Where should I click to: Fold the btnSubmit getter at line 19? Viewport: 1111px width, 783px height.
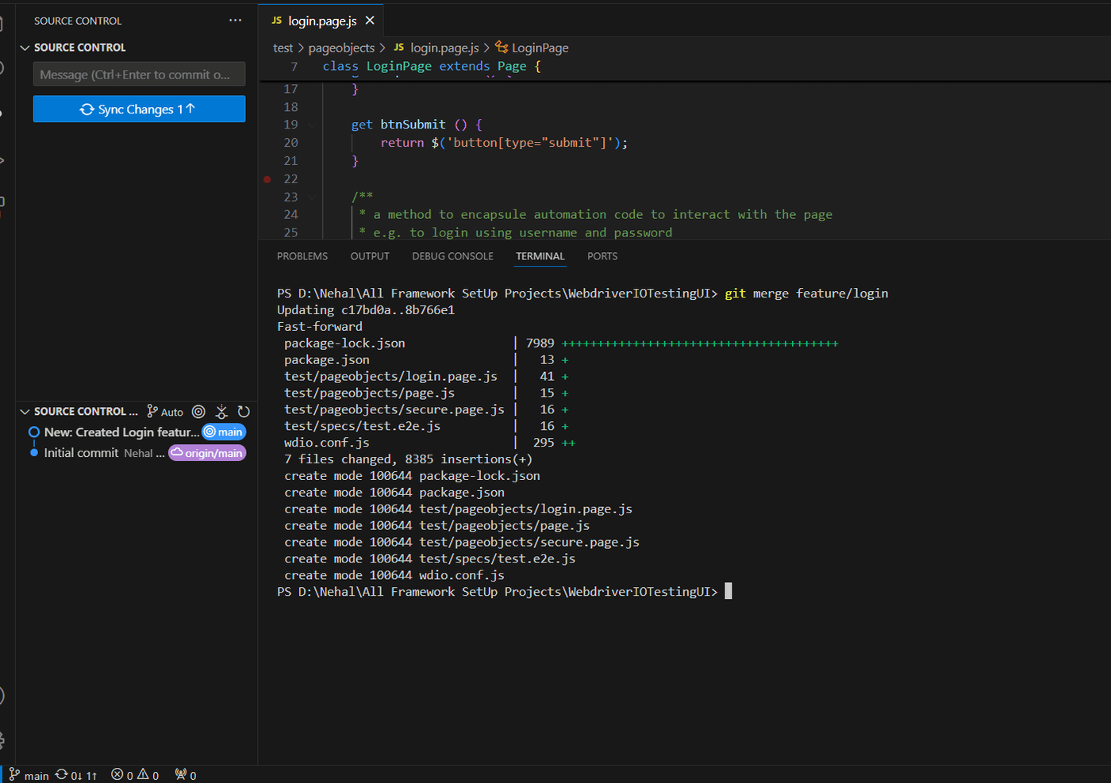(x=312, y=125)
